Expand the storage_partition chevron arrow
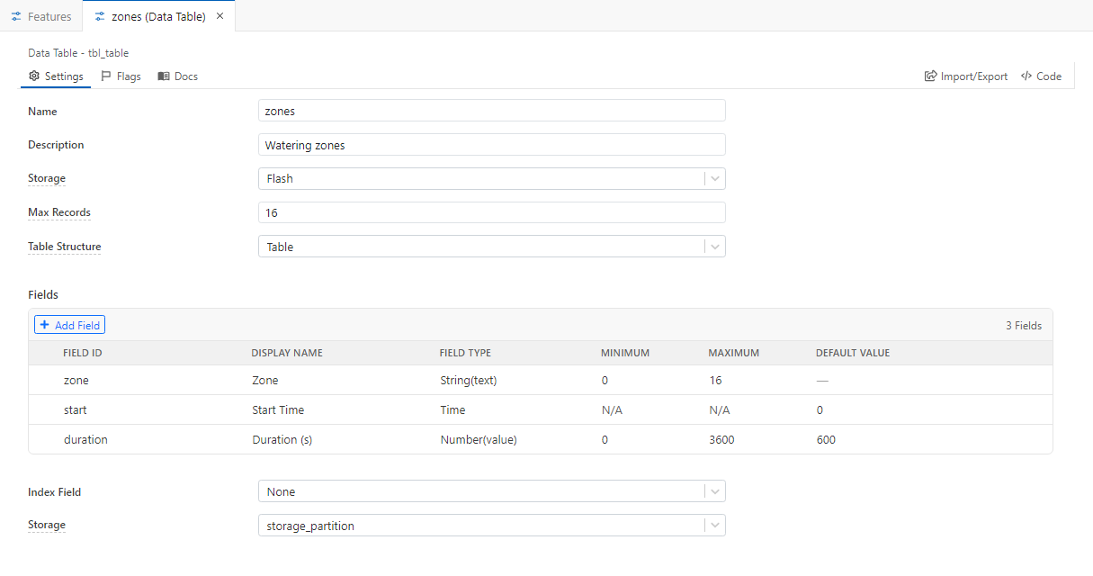1093x576 pixels. 715,526
